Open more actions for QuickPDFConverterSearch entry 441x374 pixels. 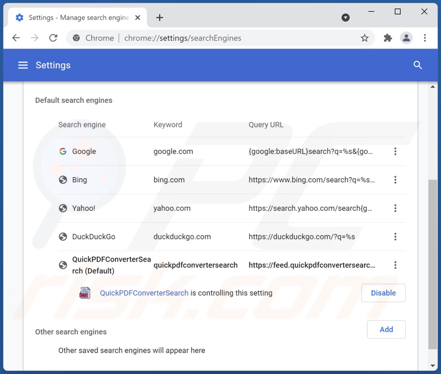[395, 265]
